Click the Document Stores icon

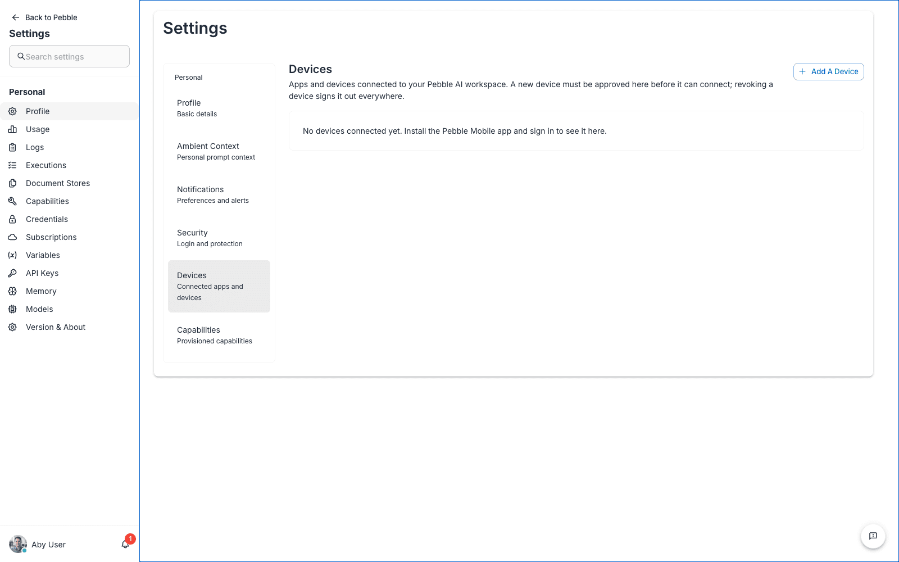point(12,183)
